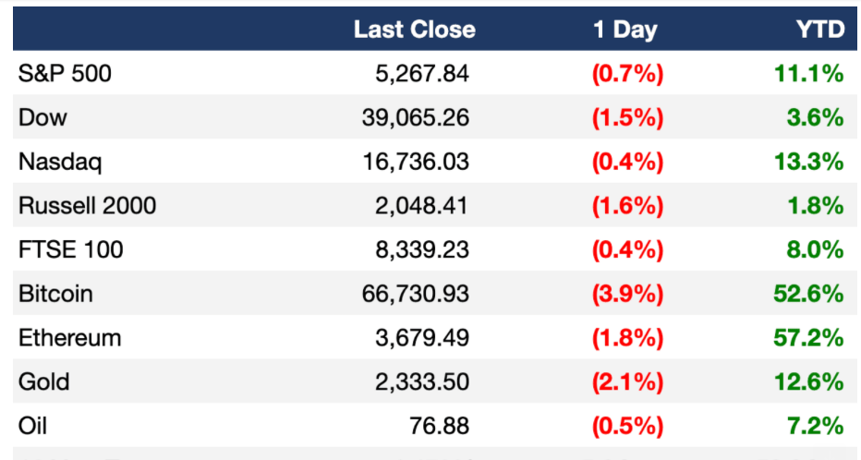861x460 pixels.
Task: Select the Ethereum row label
Action: tap(69, 337)
